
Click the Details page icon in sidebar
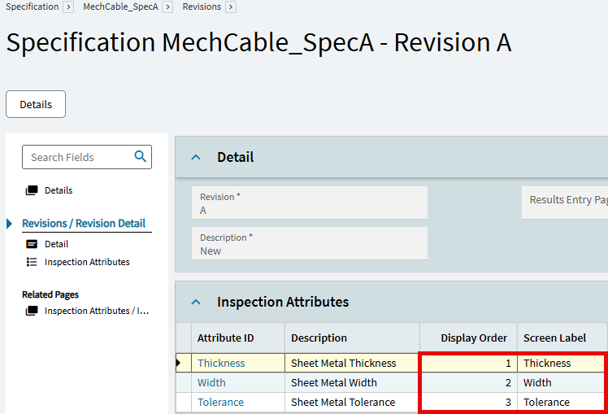pyautogui.click(x=32, y=190)
